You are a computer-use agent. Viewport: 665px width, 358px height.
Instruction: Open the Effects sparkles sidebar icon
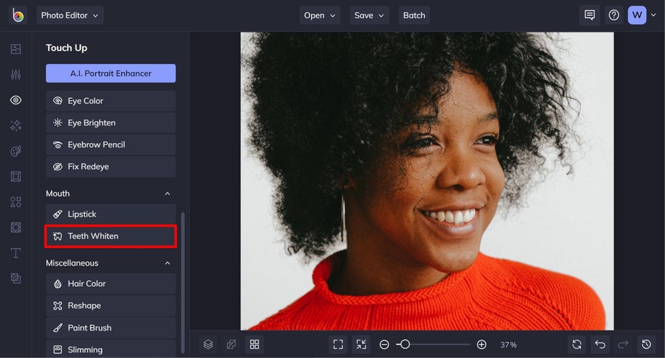pos(15,125)
